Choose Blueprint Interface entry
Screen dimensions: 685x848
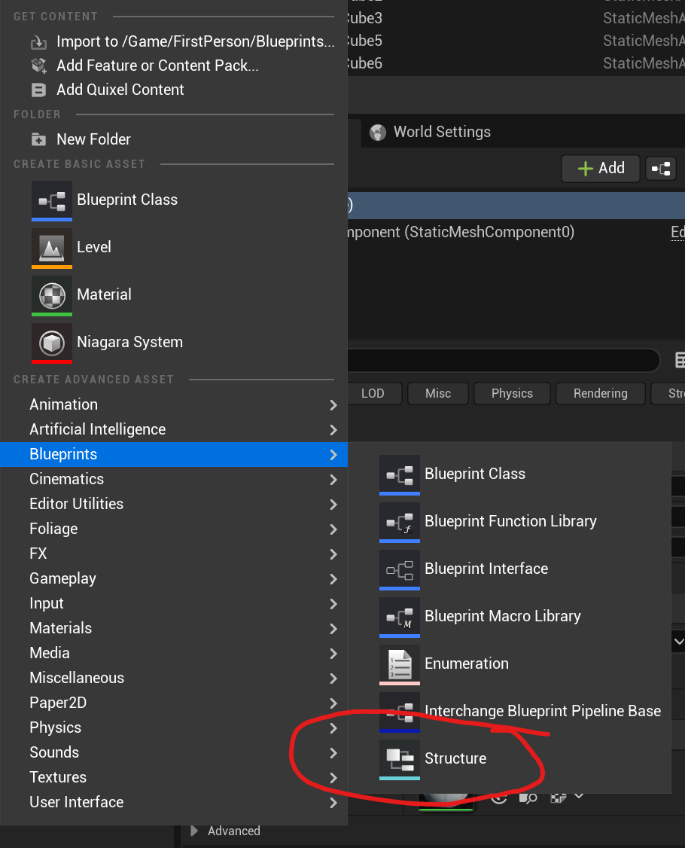click(x=510, y=570)
